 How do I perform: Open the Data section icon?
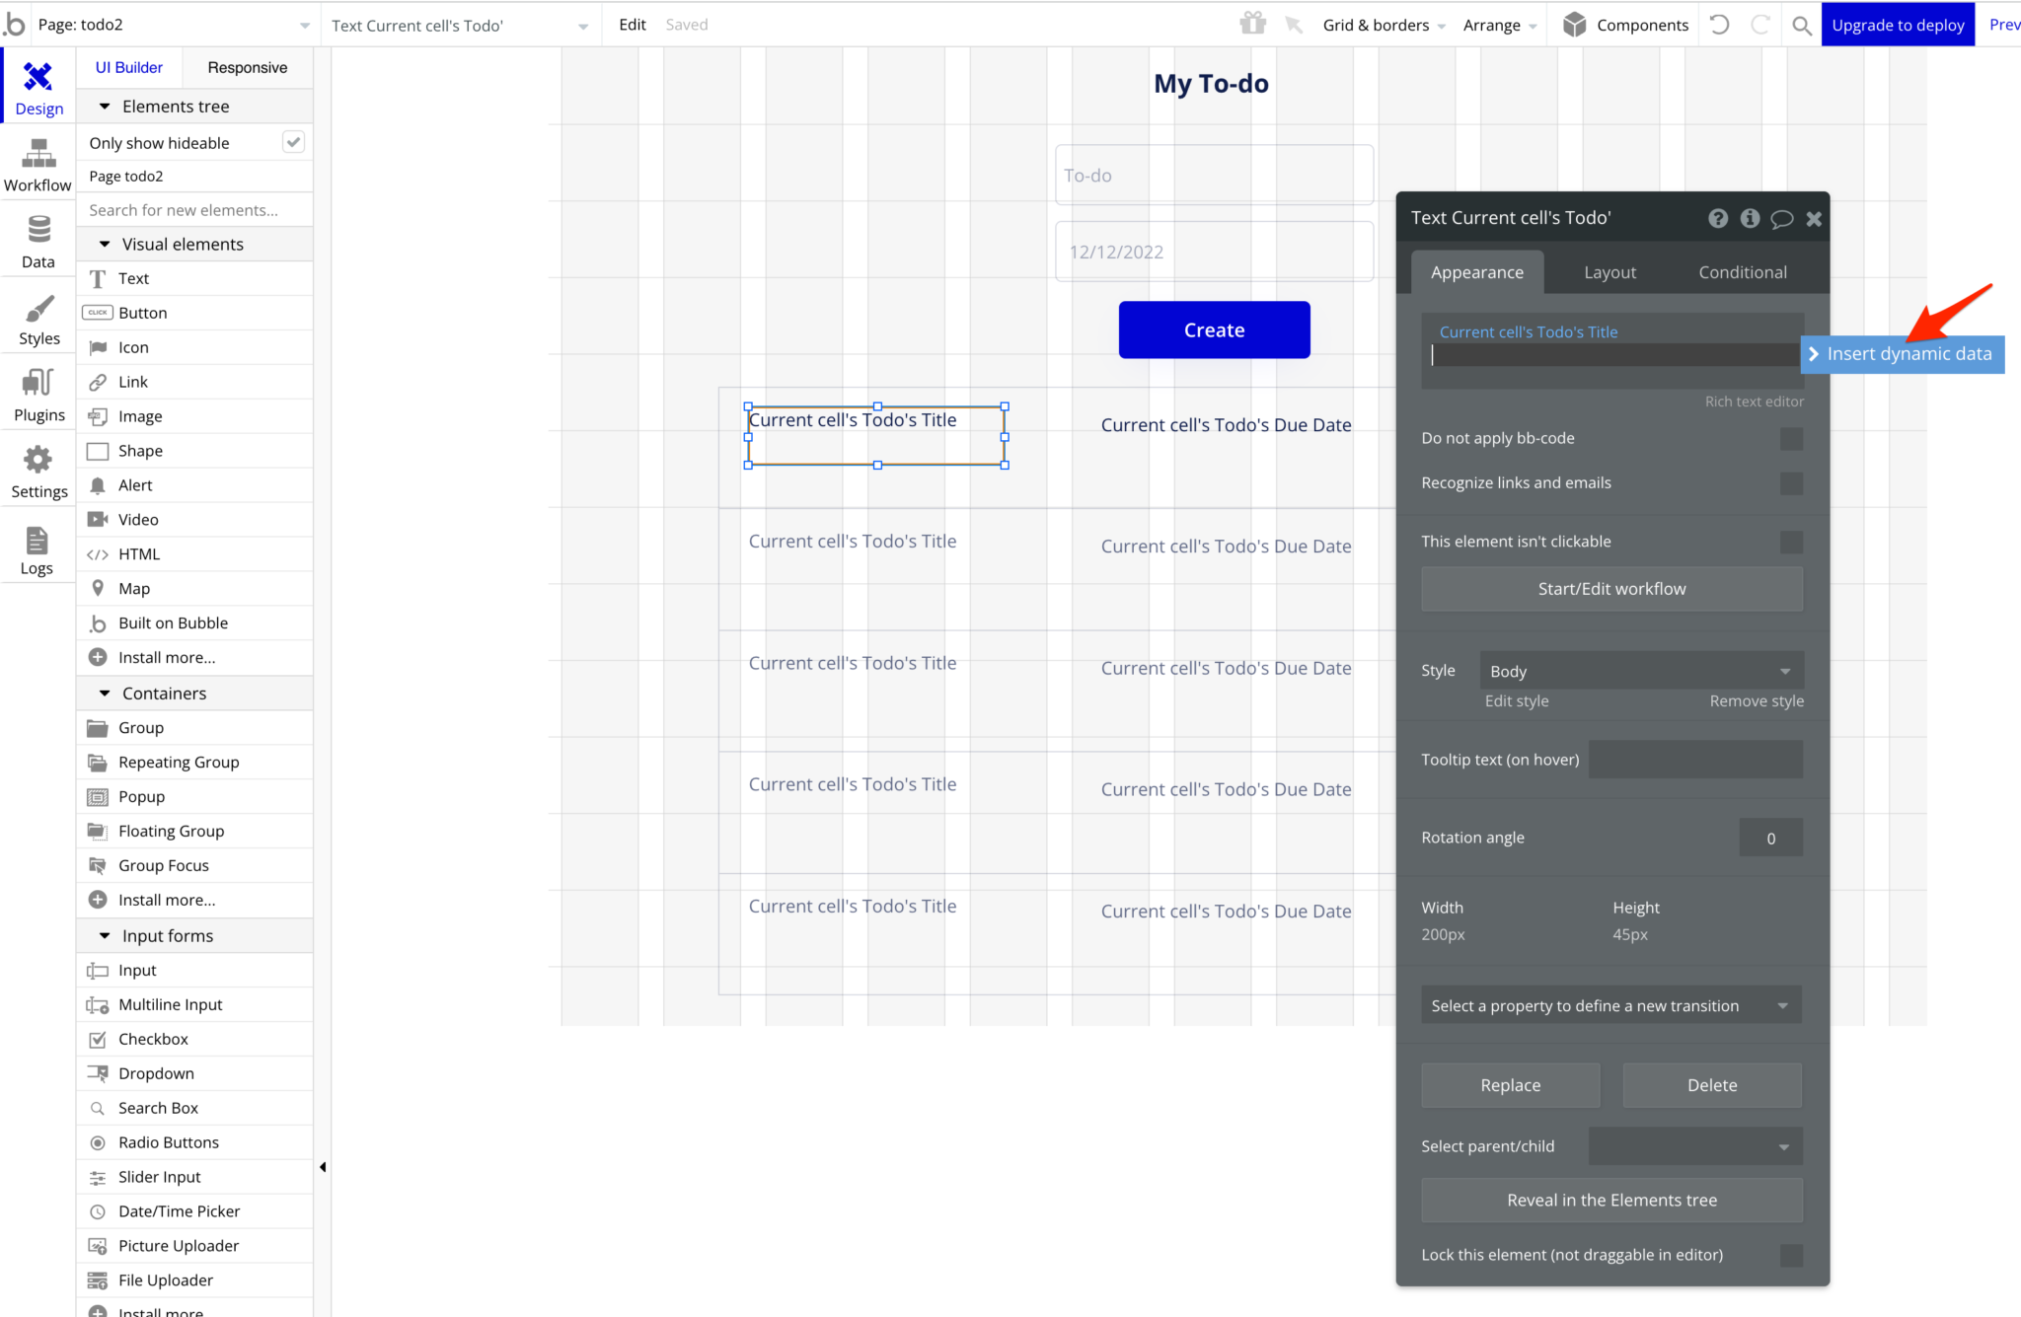point(38,231)
